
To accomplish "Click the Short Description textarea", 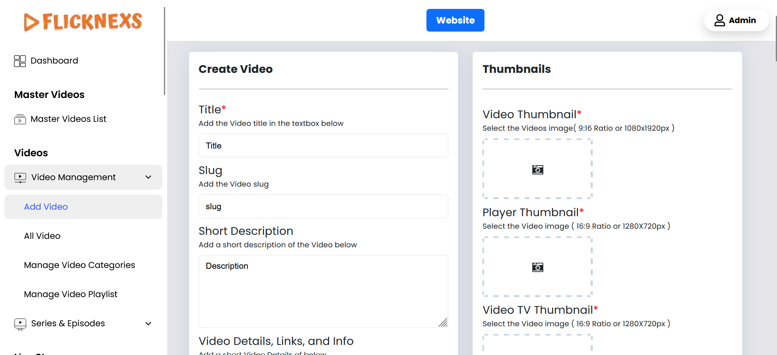I will 323,291.
